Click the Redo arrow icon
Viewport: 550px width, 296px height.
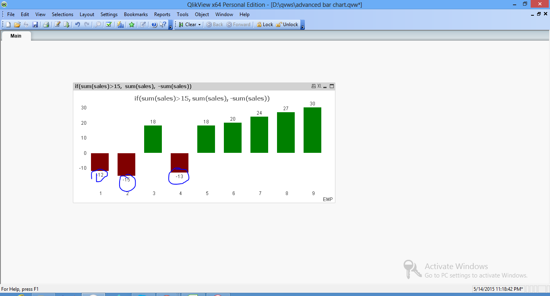pyautogui.click(x=87, y=25)
